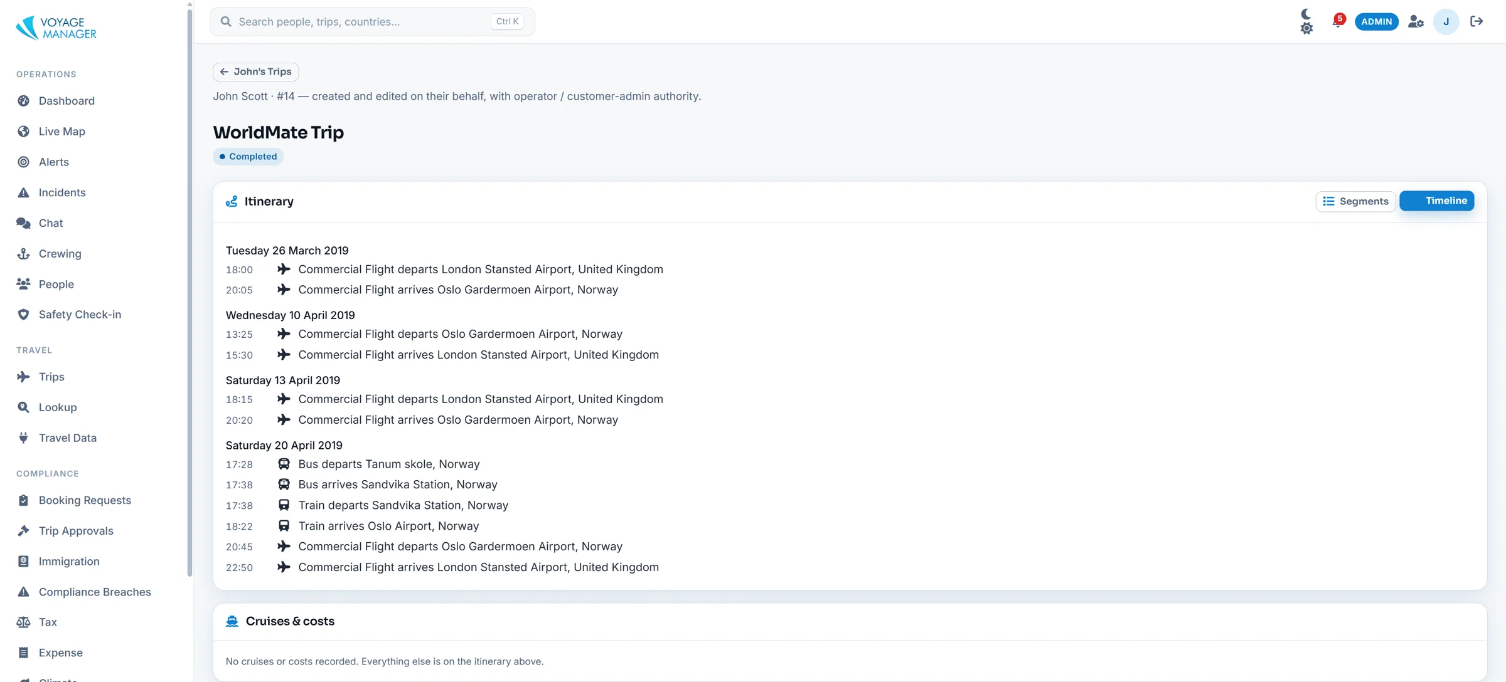The width and height of the screenshot is (1506, 682).
Task: Select 'Bus departs Tanum skole, Norway' row
Action: tap(353, 464)
